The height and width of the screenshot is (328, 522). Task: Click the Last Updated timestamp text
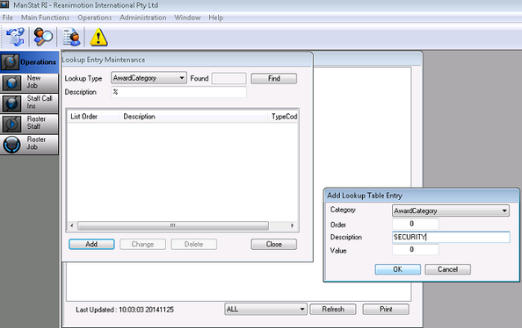click(x=125, y=310)
